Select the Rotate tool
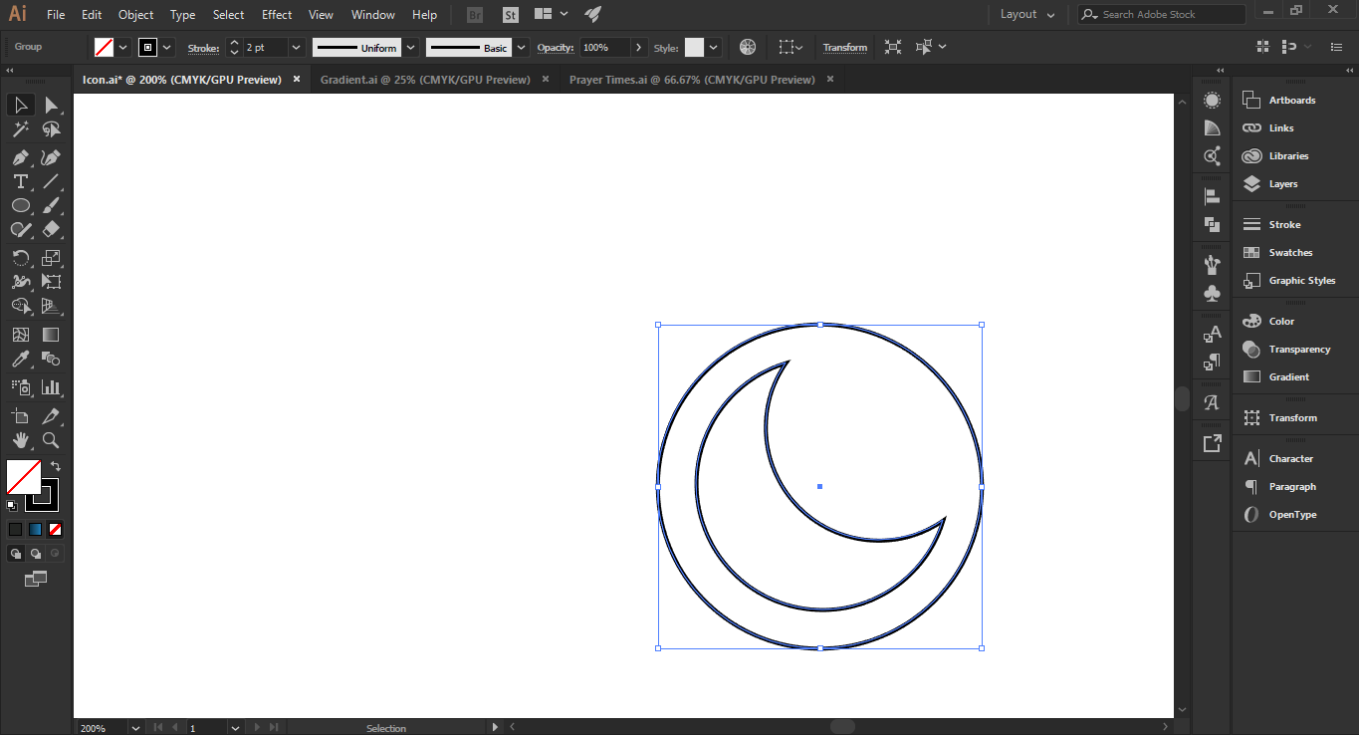 click(x=20, y=258)
